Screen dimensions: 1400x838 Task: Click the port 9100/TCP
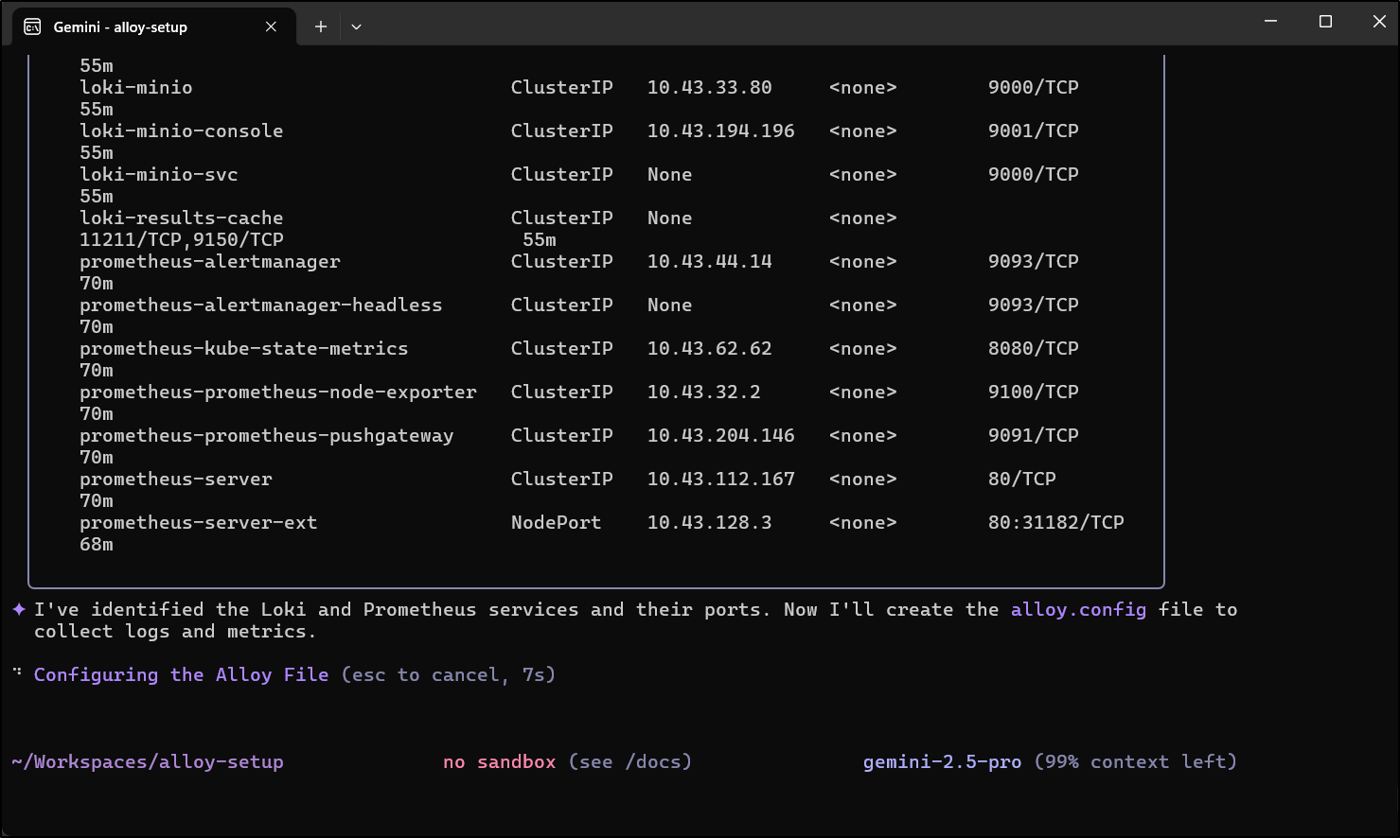point(1034,393)
